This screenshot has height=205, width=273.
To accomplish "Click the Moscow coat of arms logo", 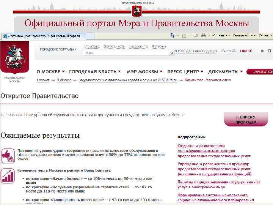I will point(15,58).
